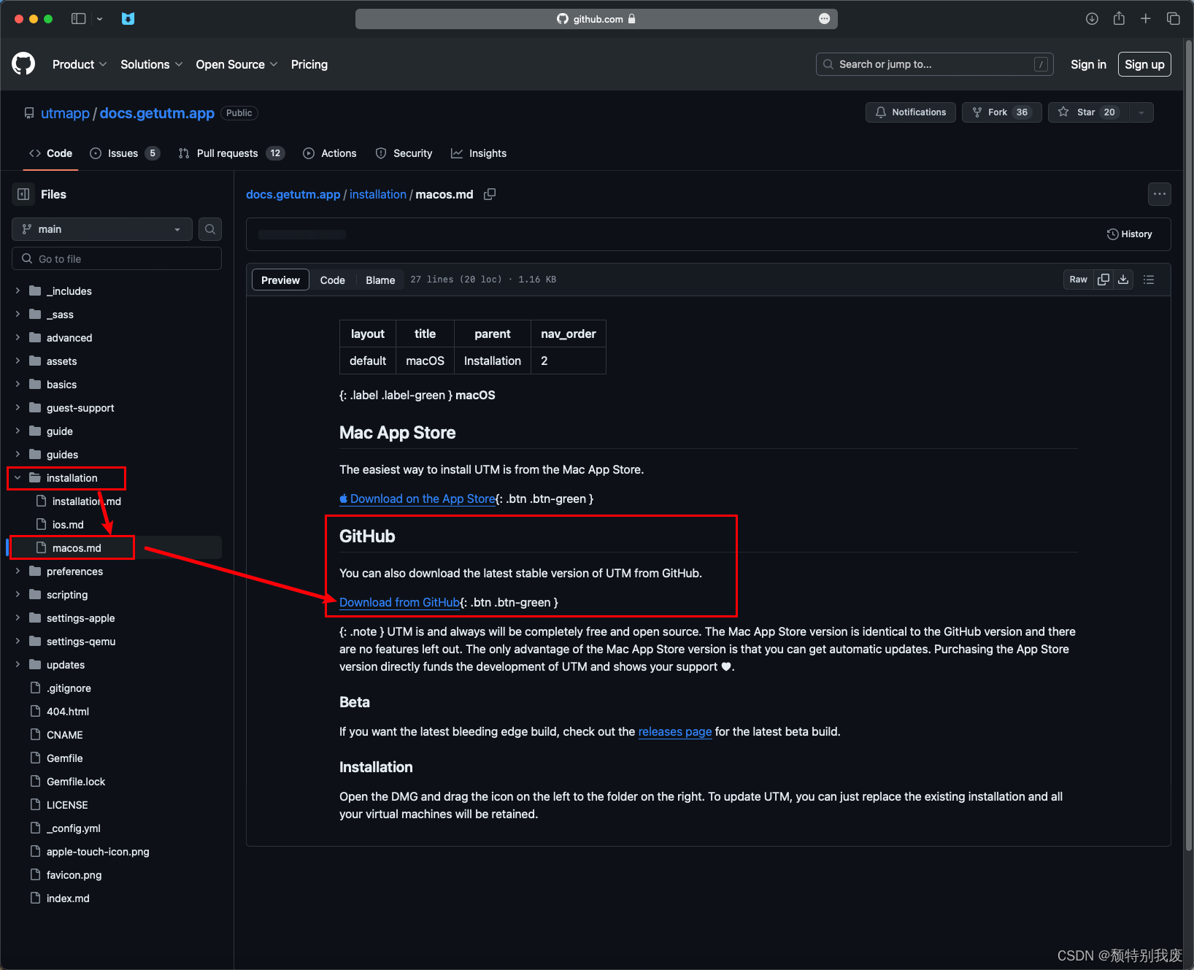Click the page menu ellipsis in address bar
This screenshot has height=970, width=1194.
tap(824, 19)
